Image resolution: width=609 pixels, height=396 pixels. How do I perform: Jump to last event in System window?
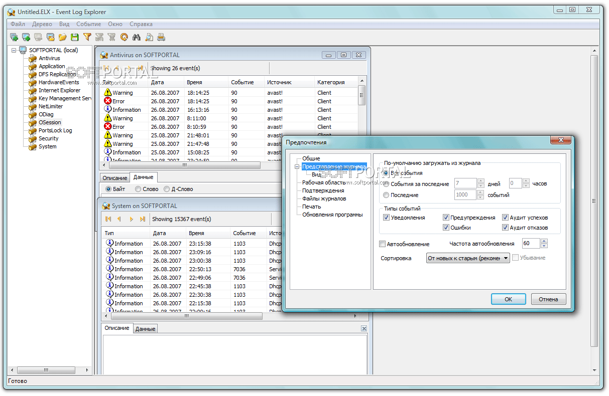pos(143,219)
